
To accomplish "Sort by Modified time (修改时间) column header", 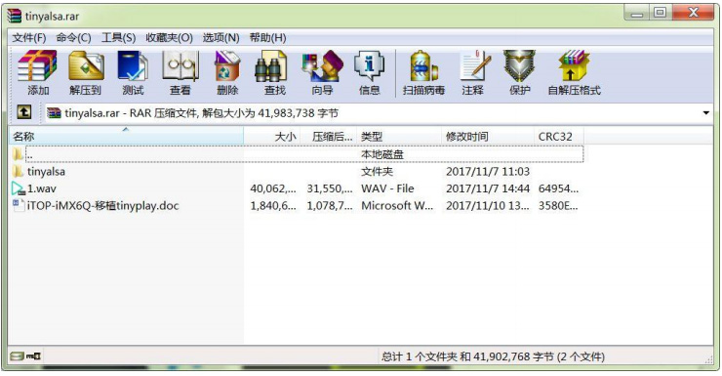I will click(x=488, y=137).
